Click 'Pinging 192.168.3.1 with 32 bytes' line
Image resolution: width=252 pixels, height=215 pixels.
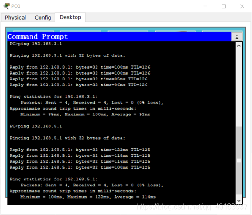67,55
